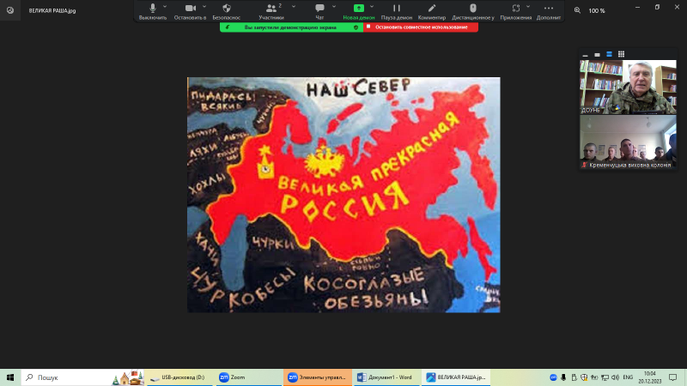Image resolution: width=687 pixels, height=386 pixels.
Task: Mute microphone with the Выключить button
Action: [x=153, y=11]
